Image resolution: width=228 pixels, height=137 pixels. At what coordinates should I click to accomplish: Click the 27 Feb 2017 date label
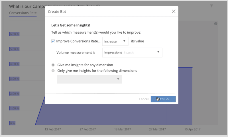pos(87,129)
